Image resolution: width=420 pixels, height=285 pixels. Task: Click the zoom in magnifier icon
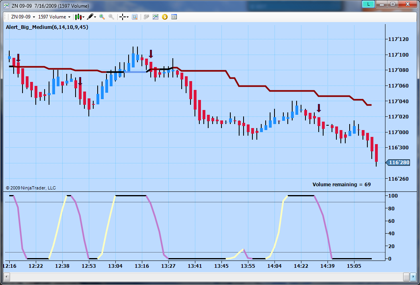[102, 17]
